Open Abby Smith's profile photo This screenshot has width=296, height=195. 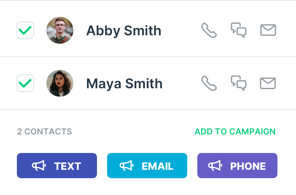(x=60, y=30)
